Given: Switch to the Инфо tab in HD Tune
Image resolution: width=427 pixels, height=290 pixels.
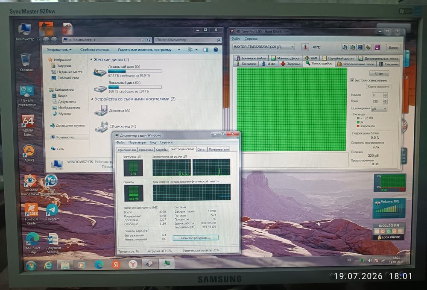Looking at the screenshot, I should coord(269,64).
